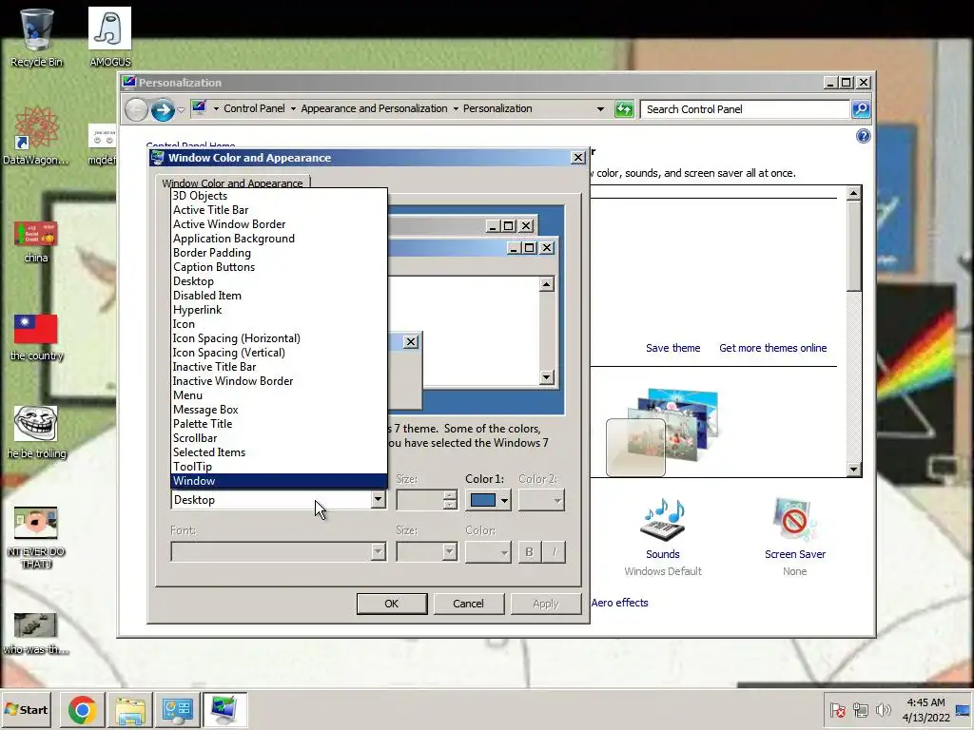Click the 'Save theme' link

(x=672, y=348)
